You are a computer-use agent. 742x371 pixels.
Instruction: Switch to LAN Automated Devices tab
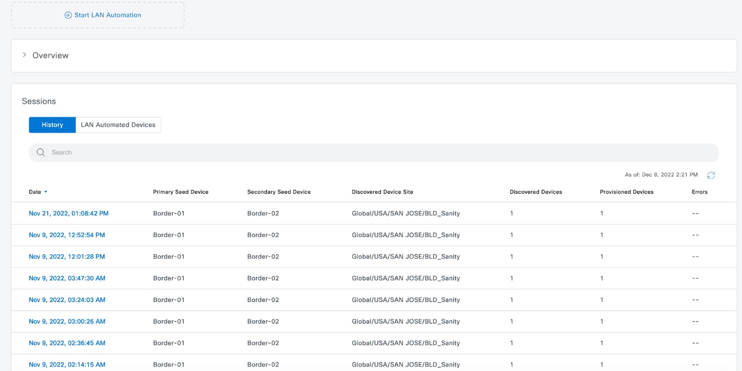coord(119,125)
